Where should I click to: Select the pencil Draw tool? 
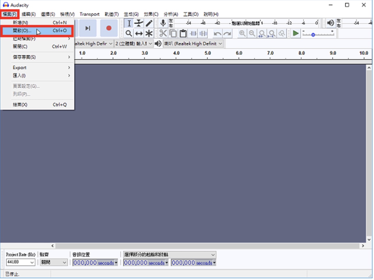pos(149,23)
